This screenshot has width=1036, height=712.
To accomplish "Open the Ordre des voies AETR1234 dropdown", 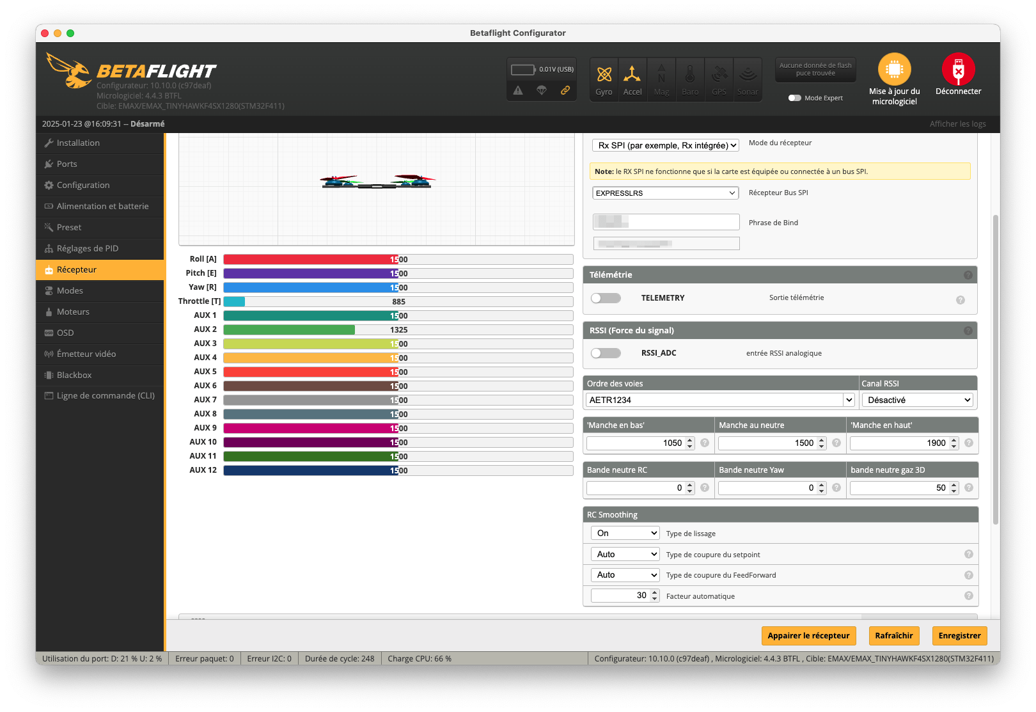I will [x=720, y=400].
